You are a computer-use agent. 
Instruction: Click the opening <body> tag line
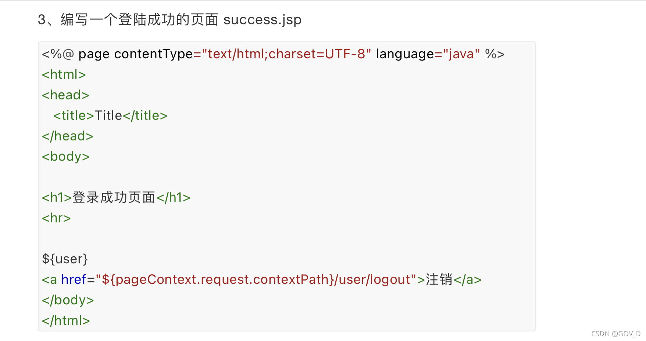click(x=66, y=157)
